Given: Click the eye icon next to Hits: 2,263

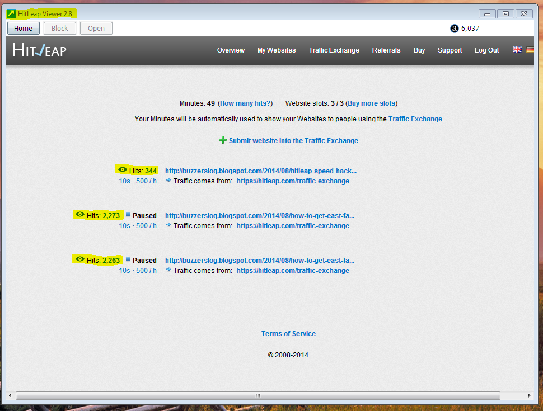Looking at the screenshot, I should click(80, 259).
